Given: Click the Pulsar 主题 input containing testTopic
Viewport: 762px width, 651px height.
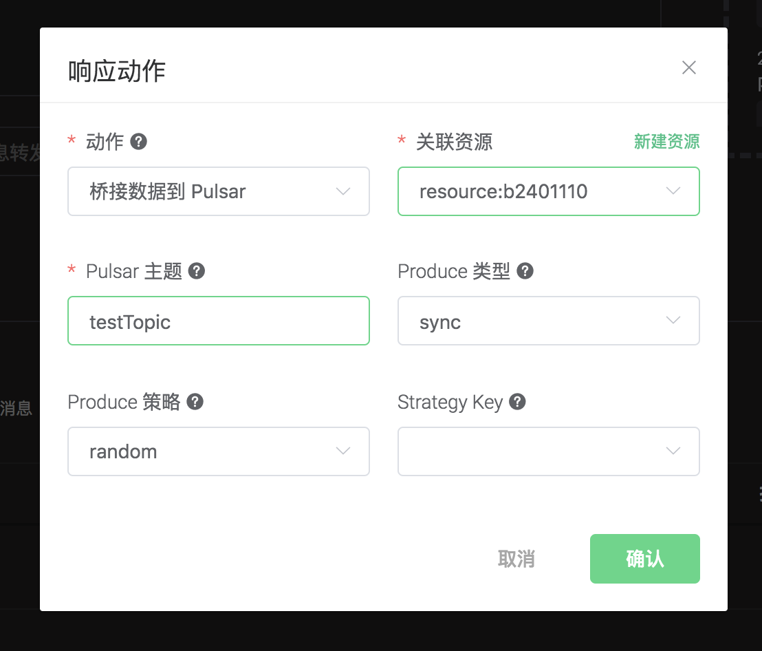Looking at the screenshot, I should [x=218, y=321].
